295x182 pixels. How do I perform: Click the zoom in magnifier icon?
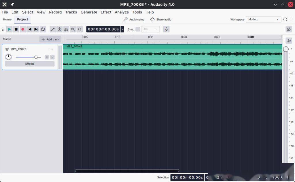pyautogui.click(x=73, y=29)
